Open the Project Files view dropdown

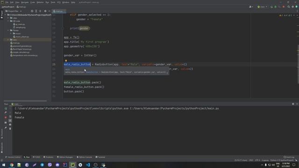point(14,11)
